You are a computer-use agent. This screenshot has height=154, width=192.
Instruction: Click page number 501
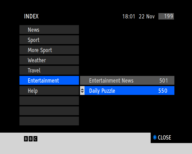163,80
